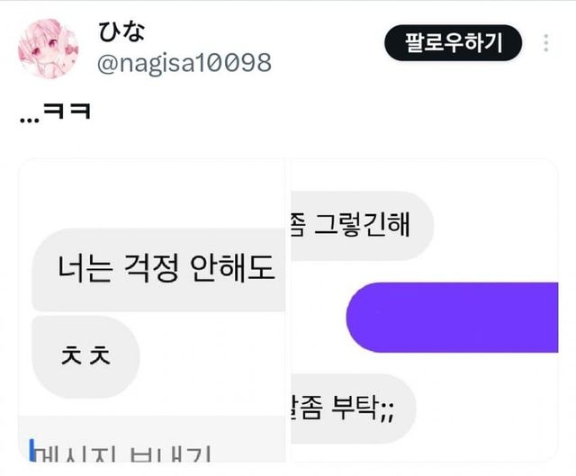This screenshot has height=476, width=576.
Task: Click the 팔로우하기 follow button
Action: [x=453, y=42]
